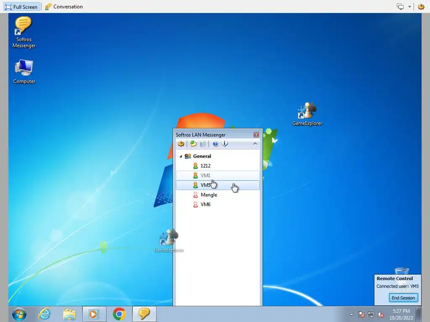This screenshot has height=322, width=430.
Task: Select the Computer desktop icon
Action: coord(24,72)
